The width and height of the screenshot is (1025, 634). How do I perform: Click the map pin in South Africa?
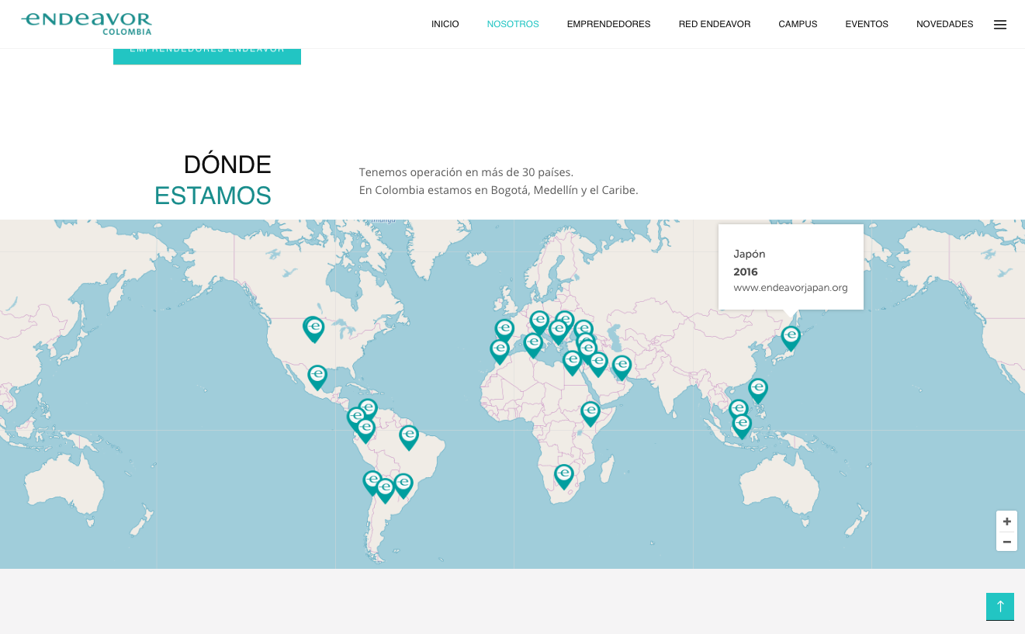point(564,475)
